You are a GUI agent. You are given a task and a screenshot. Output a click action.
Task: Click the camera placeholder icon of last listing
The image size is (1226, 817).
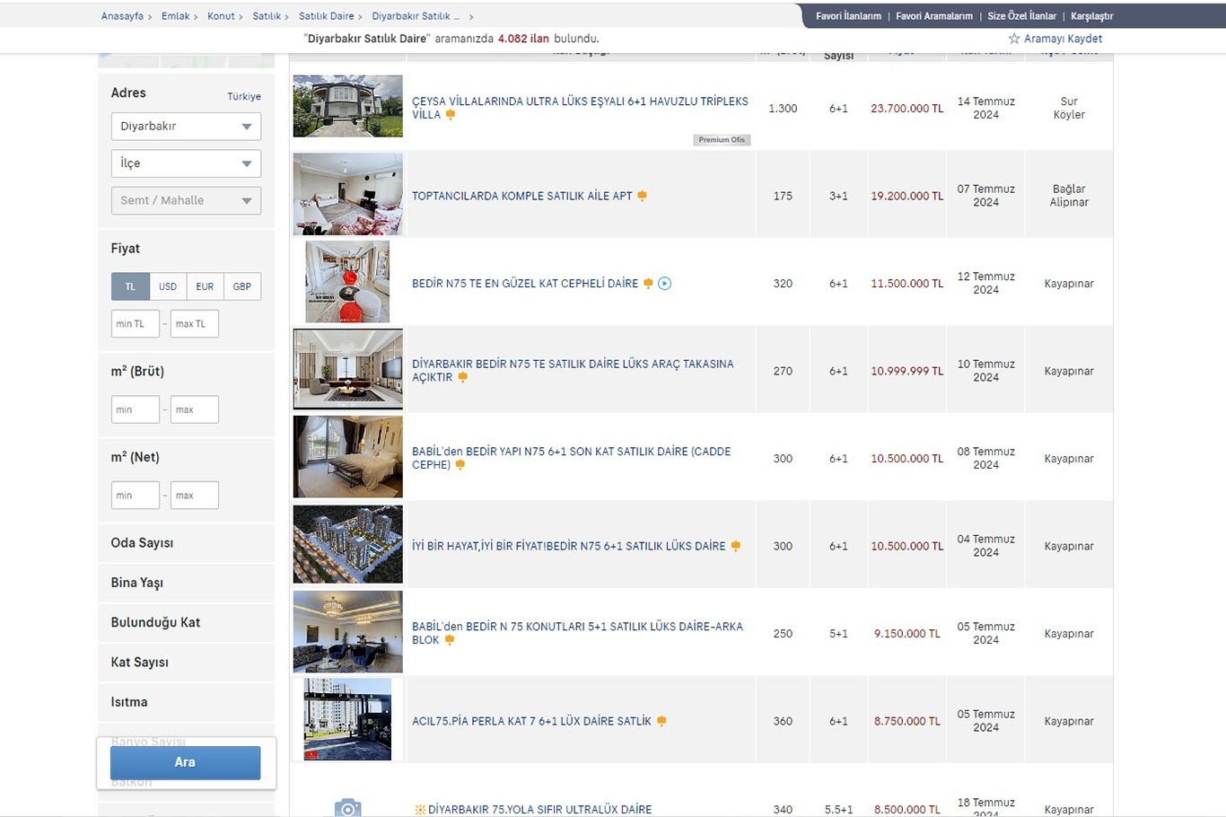[347, 807]
